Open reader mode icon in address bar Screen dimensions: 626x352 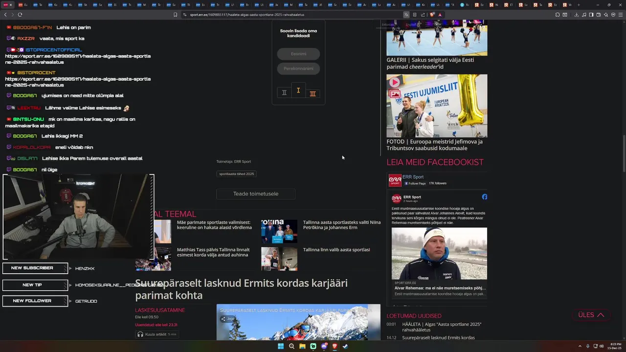pos(415,15)
